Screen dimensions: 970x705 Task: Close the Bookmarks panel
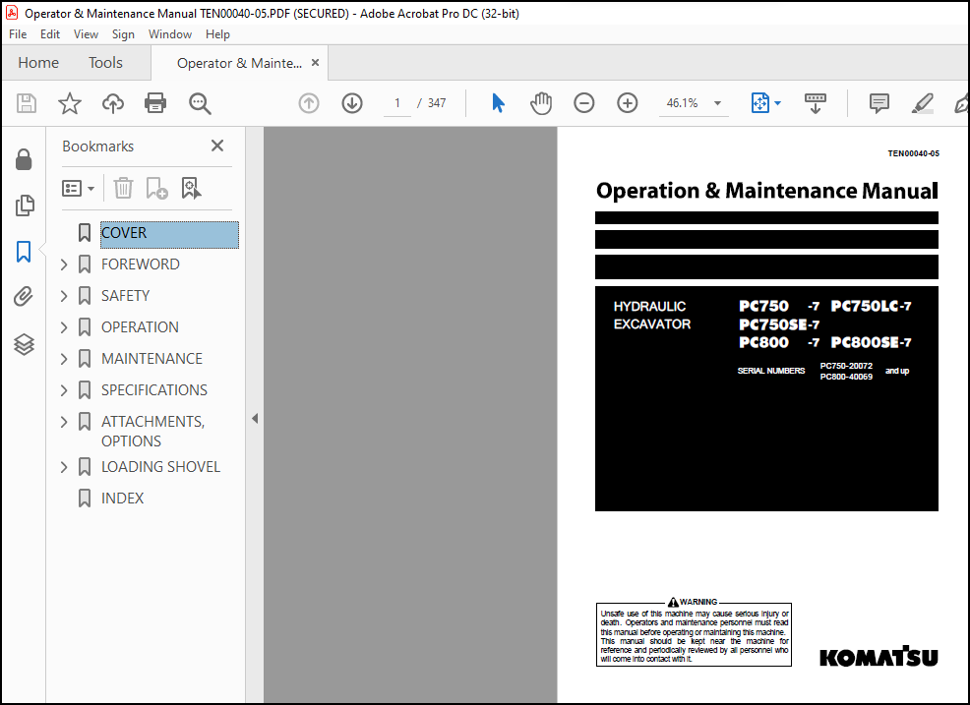pos(217,146)
